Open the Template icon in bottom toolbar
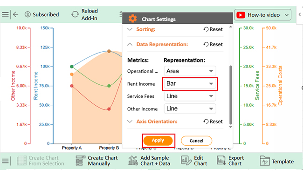The image size is (303, 176). click(x=265, y=161)
